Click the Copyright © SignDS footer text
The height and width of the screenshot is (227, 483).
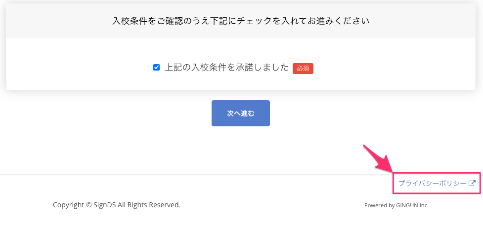(x=116, y=204)
